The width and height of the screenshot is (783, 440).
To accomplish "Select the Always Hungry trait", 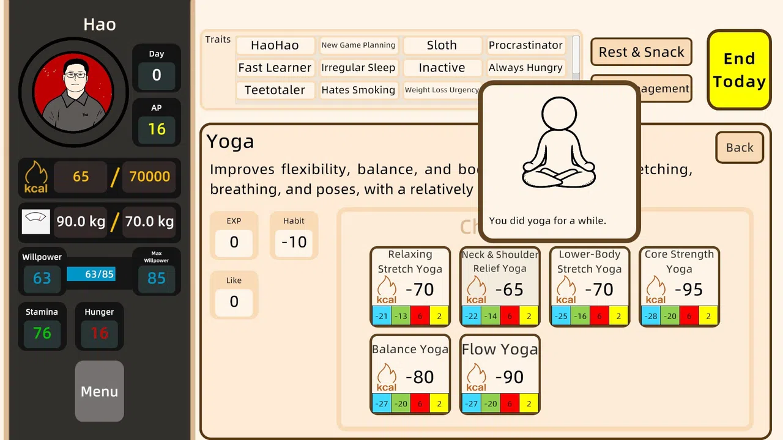I will 525,68.
